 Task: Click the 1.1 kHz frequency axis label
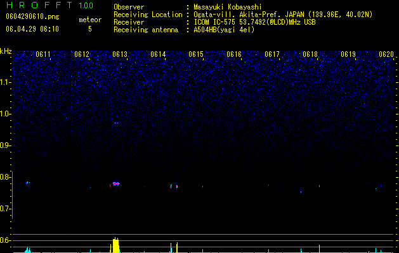click(6, 82)
